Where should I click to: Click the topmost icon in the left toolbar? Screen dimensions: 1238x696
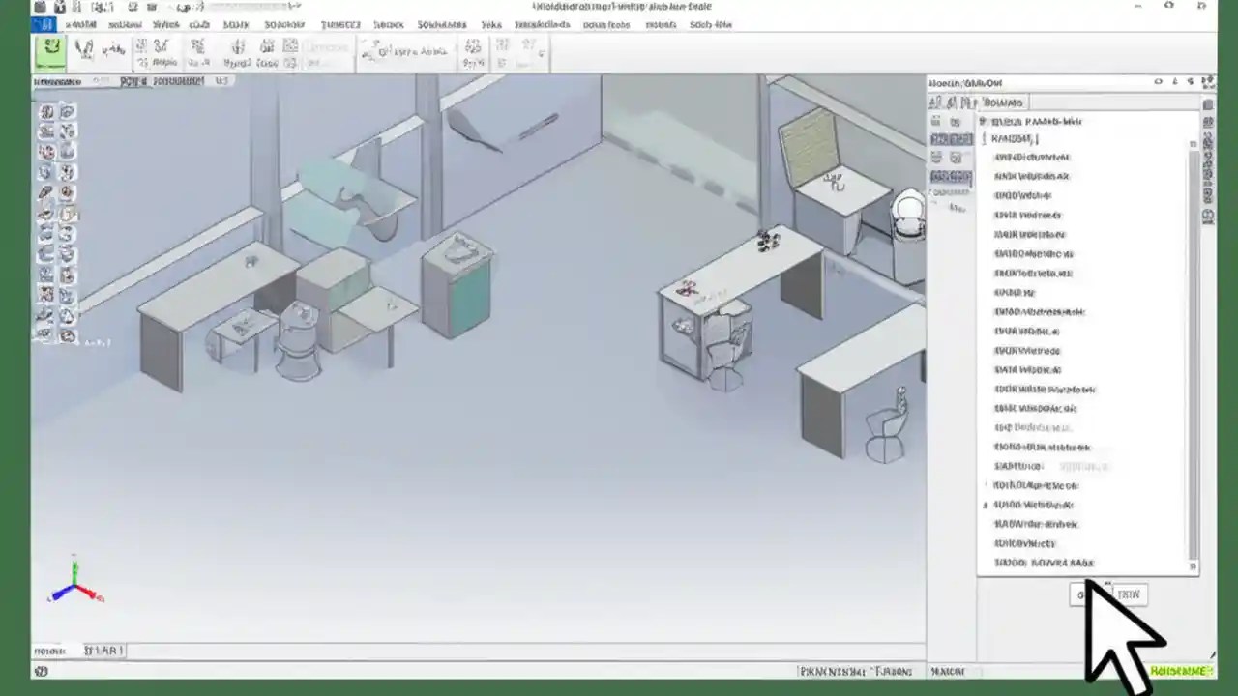click(x=45, y=111)
